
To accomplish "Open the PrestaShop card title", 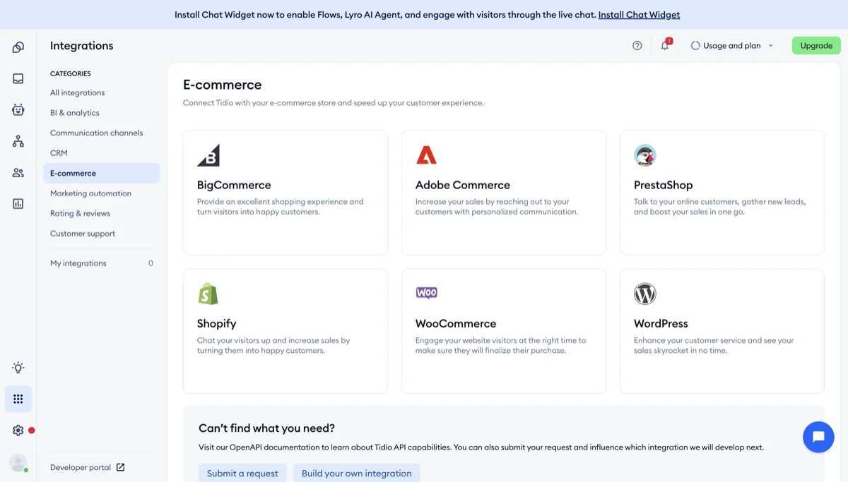I will coord(663,185).
